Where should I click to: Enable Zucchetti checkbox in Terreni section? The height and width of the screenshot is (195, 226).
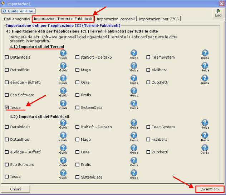148,82
